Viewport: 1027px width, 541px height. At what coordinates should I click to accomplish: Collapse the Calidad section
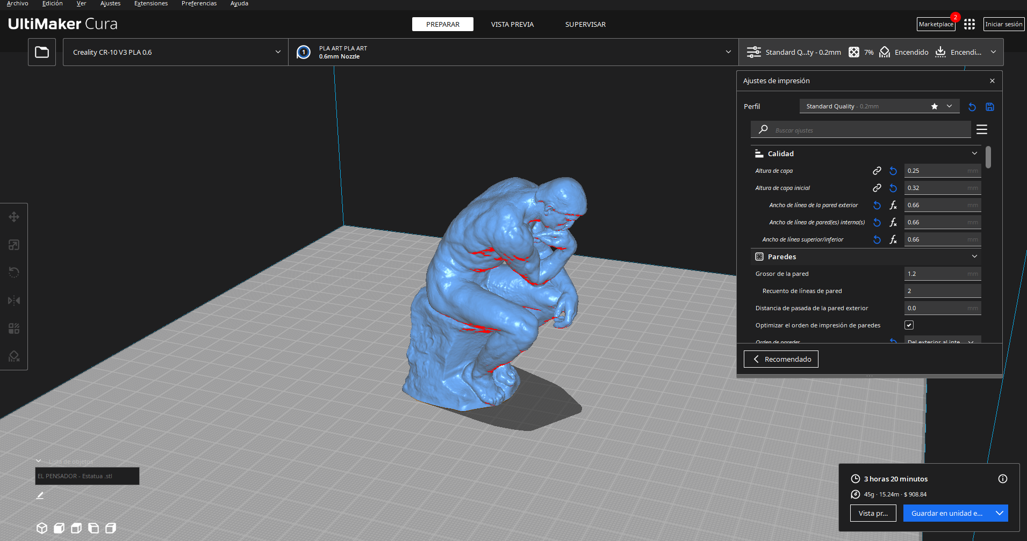(974, 153)
